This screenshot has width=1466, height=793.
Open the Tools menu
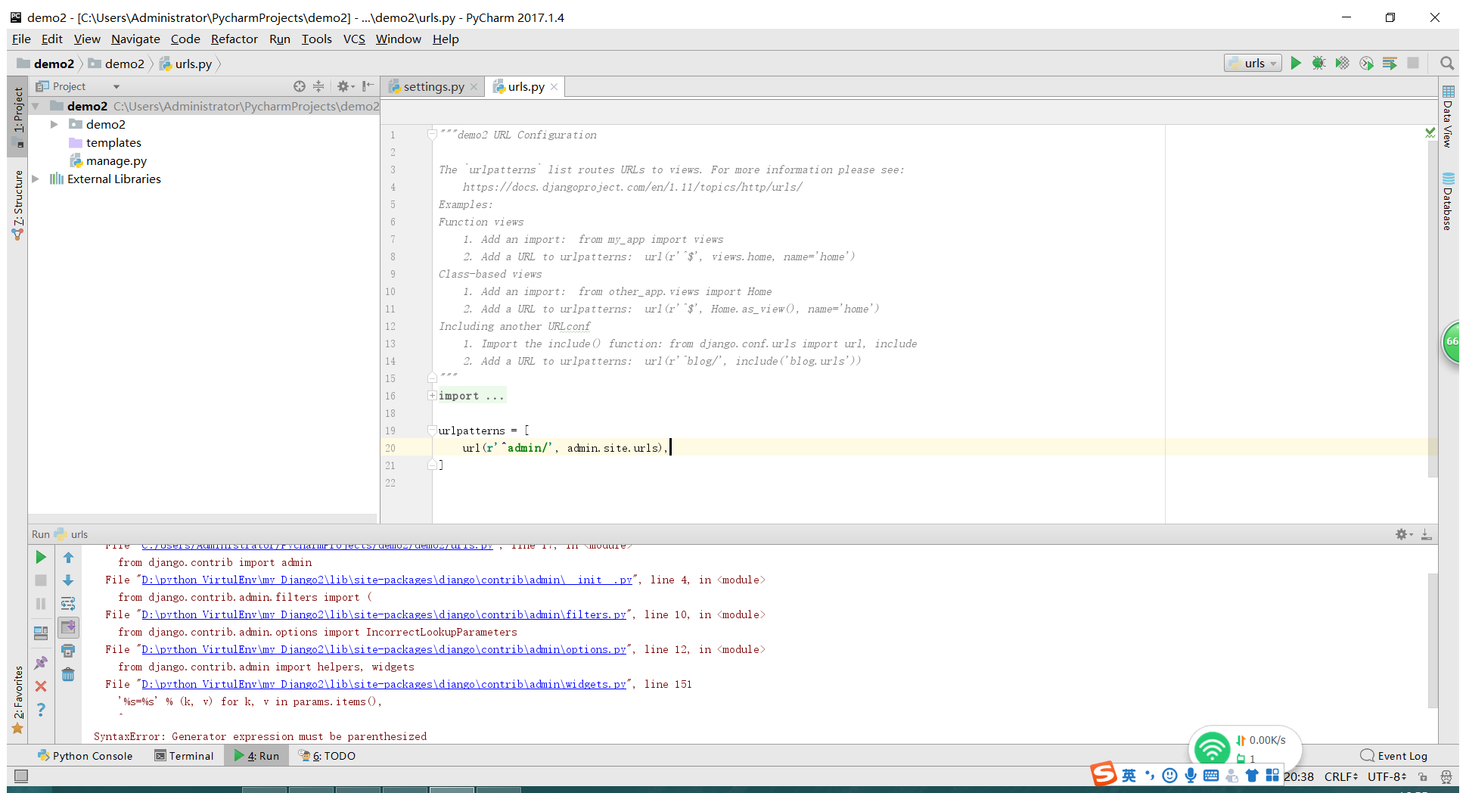click(x=316, y=39)
